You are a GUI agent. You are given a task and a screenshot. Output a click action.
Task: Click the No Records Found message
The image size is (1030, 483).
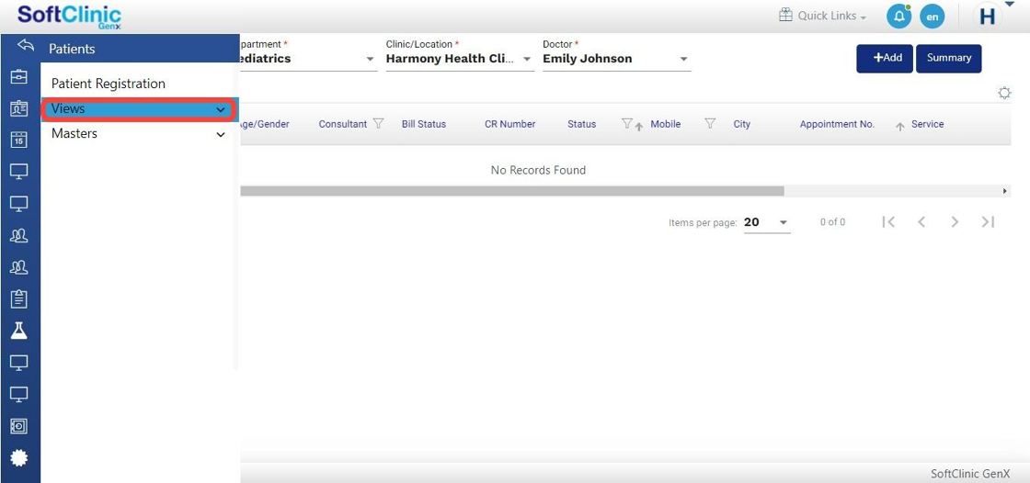click(538, 170)
